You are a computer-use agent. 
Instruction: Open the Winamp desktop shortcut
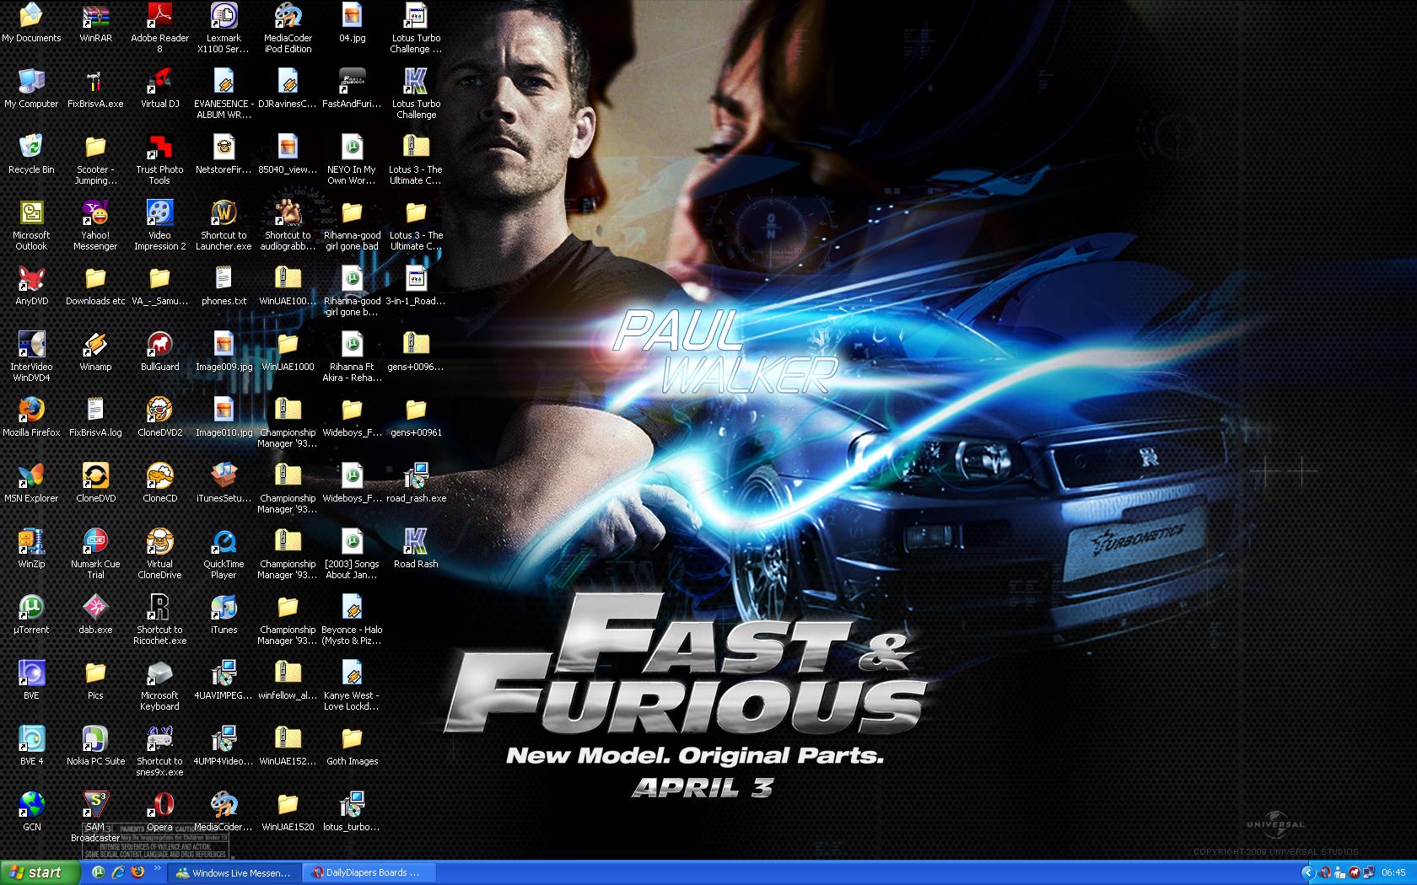pos(95,352)
